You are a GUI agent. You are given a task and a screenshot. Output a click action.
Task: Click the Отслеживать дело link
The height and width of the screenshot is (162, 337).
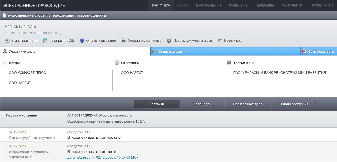101,41
